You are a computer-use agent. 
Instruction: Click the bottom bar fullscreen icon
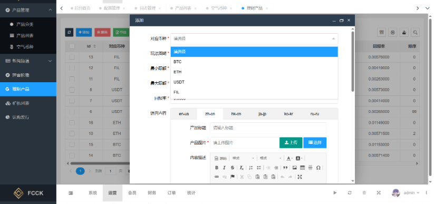click(379, 192)
